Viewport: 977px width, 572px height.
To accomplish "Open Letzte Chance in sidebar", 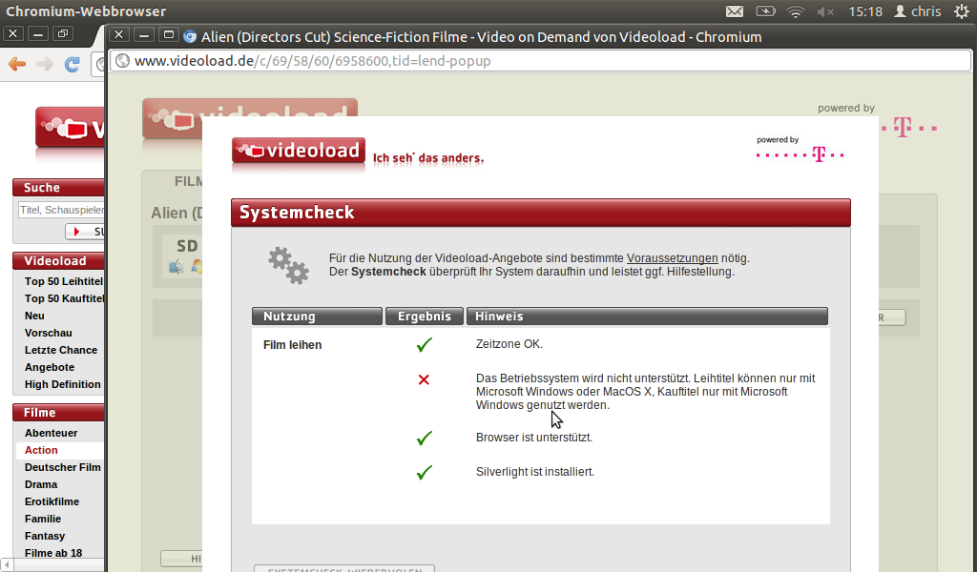I will [60, 350].
